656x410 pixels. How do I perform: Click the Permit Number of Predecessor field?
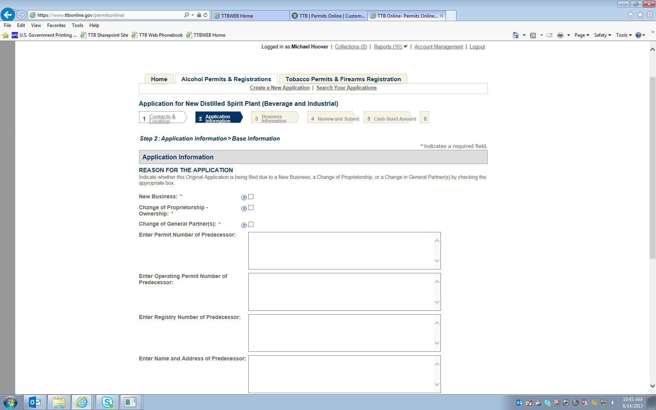click(341, 251)
